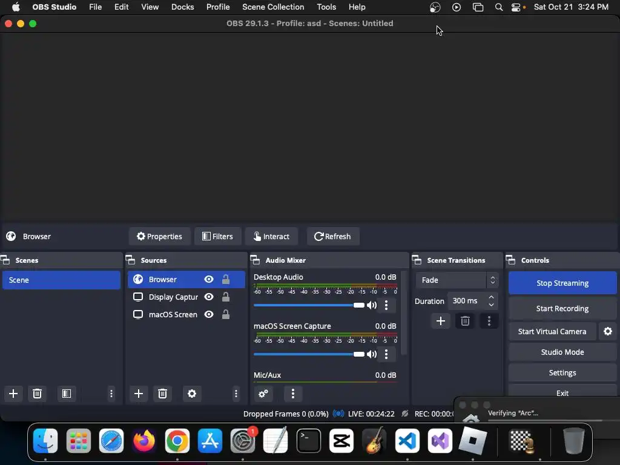This screenshot has width=620, height=465.
Task: Launch Firefox from the Dock
Action: (x=144, y=441)
